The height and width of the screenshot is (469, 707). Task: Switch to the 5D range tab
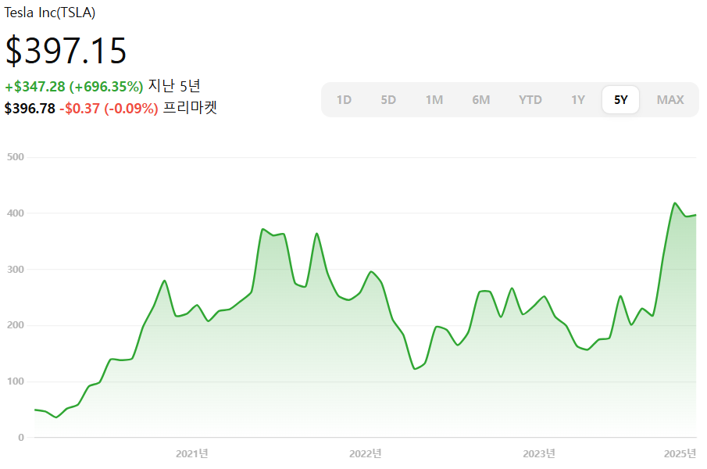388,100
